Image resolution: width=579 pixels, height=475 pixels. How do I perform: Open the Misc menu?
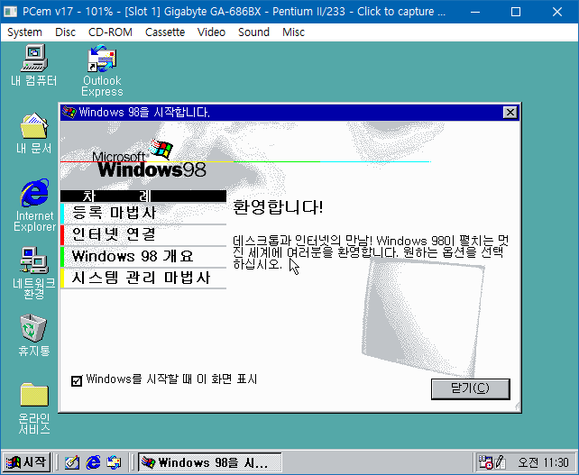click(294, 32)
